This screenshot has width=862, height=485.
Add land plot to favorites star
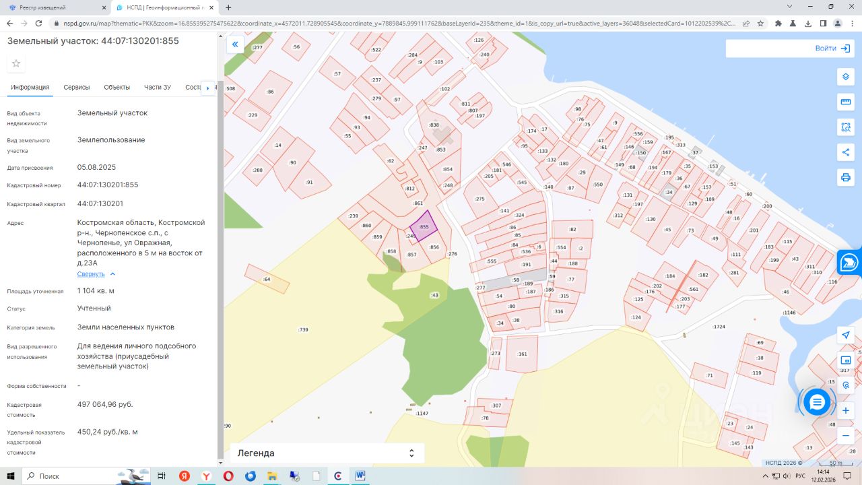tap(16, 64)
